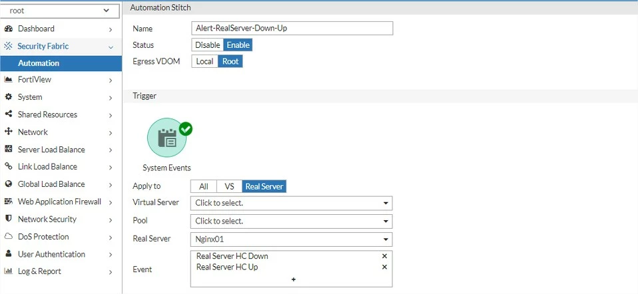The image size is (638, 294).
Task: Open the Real Server Nginx01 dropdown
Action: 291,239
